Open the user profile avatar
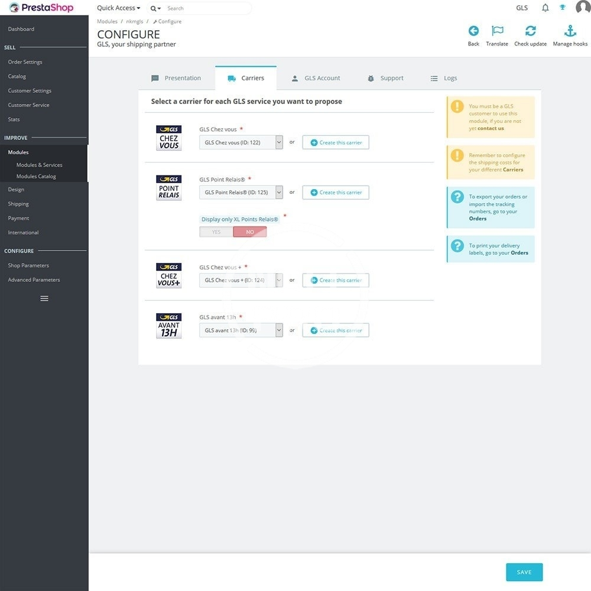The image size is (591, 591). point(583,8)
